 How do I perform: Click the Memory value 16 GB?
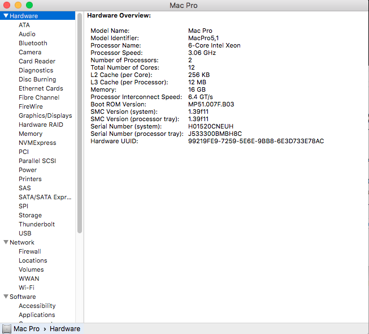tap(197, 89)
